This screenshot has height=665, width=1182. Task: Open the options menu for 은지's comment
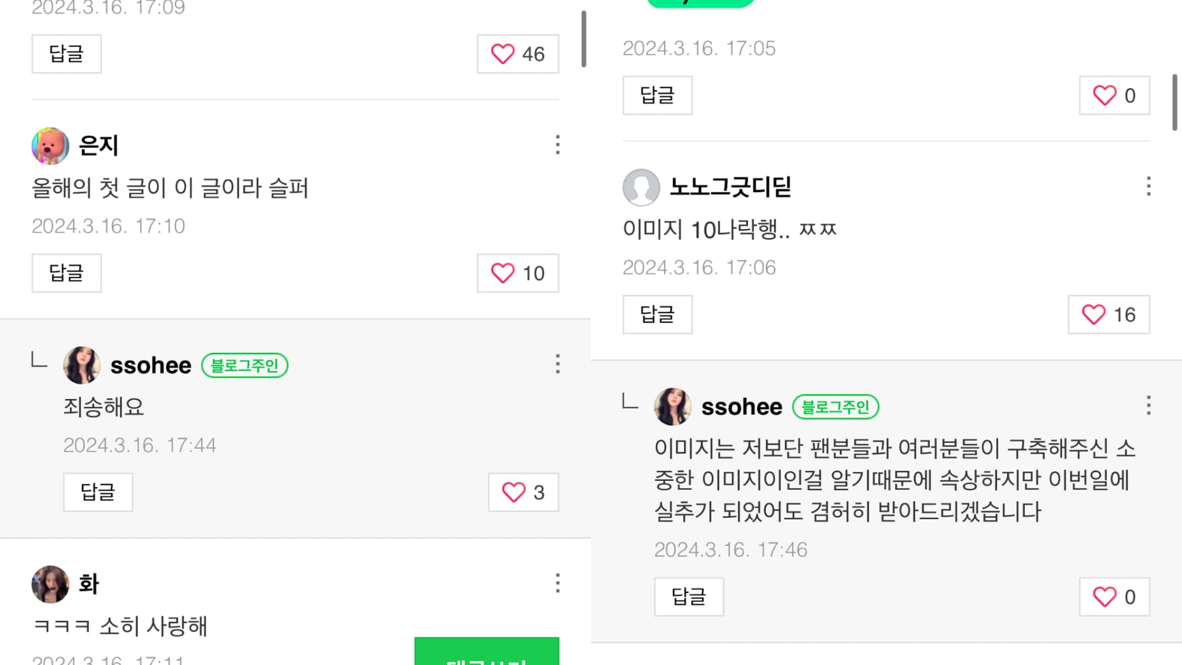557,145
